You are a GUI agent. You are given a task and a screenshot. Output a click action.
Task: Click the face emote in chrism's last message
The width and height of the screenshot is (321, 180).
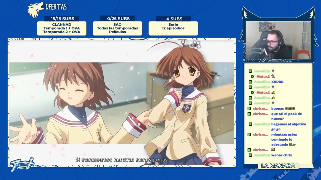coord(273,150)
